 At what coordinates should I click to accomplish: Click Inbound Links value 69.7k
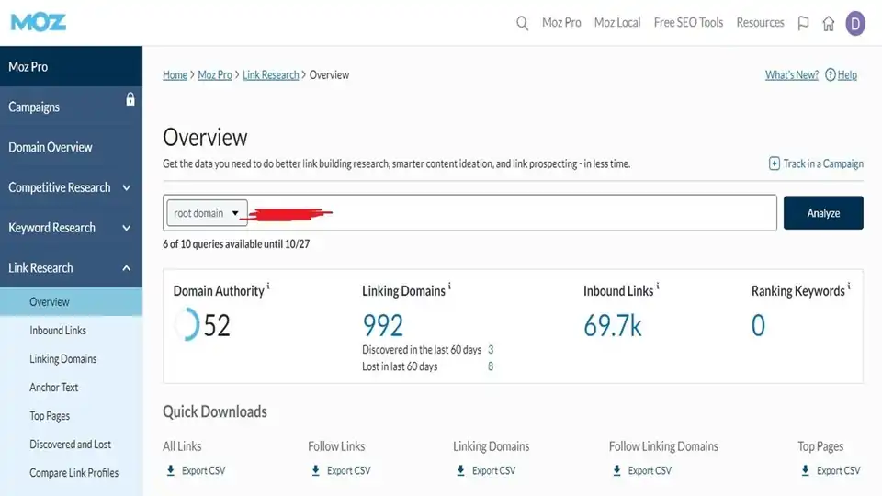(612, 325)
